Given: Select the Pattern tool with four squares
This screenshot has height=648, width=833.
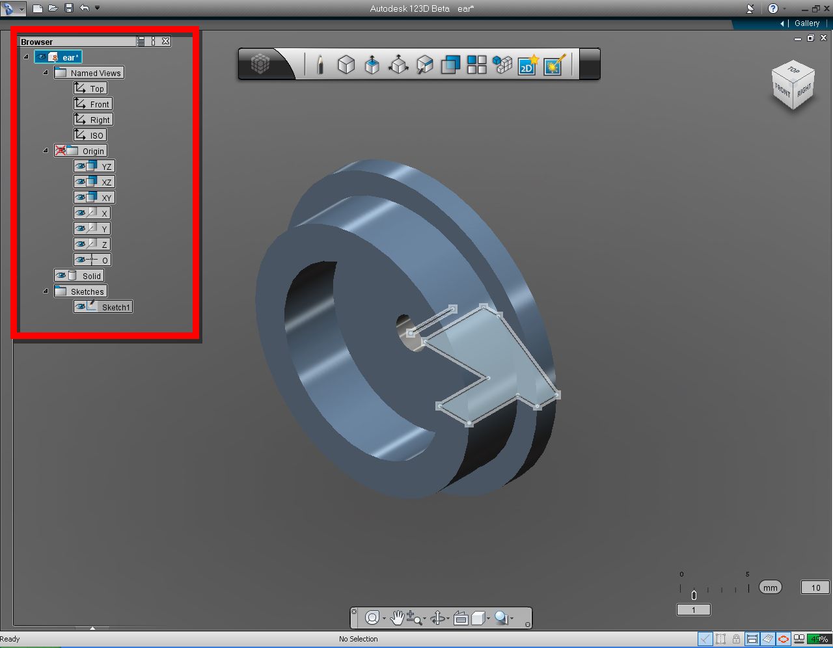Looking at the screenshot, I should click(476, 64).
